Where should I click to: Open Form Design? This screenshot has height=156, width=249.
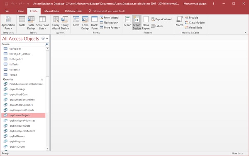(x=85, y=23)
